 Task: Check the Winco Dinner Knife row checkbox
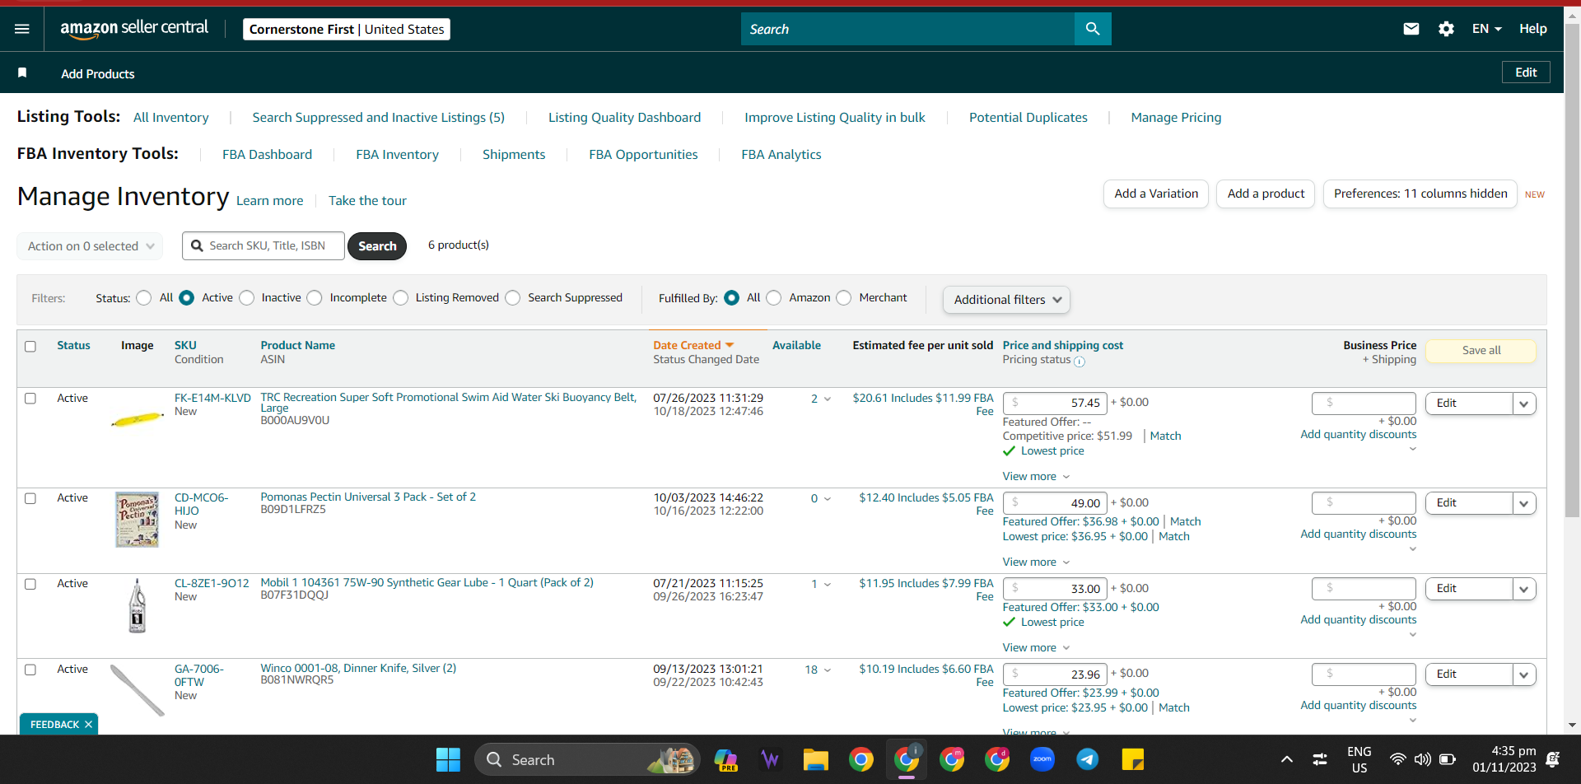[x=30, y=670]
